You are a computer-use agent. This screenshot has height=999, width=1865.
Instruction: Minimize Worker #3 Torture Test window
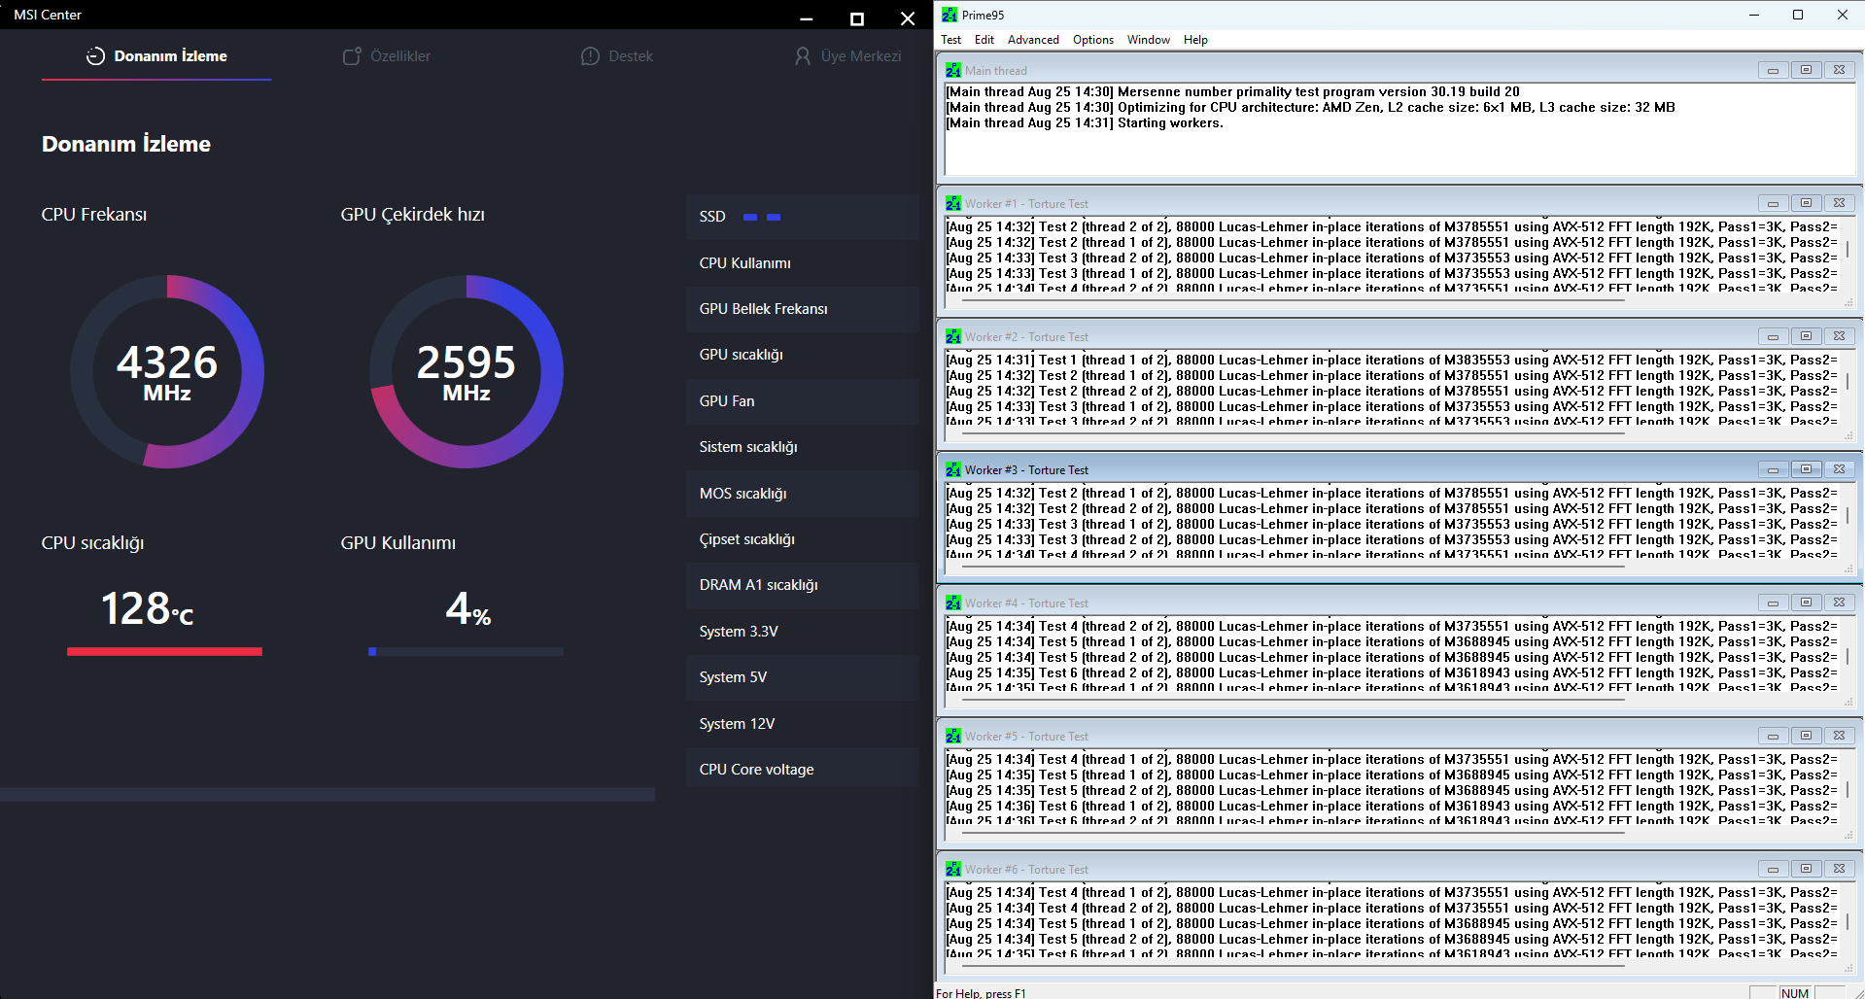(x=1773, y=469)
